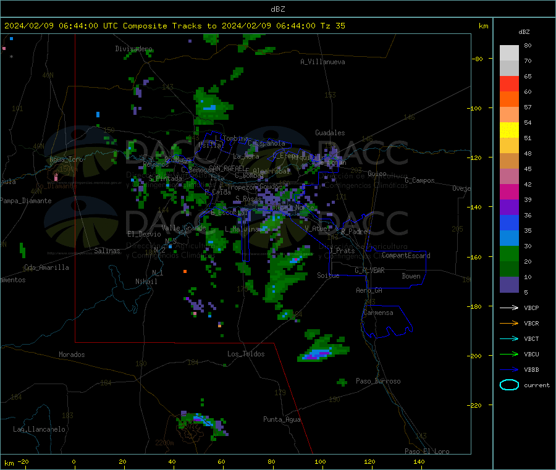Click the '0' x-axis tick label

[x=74, y=461]
